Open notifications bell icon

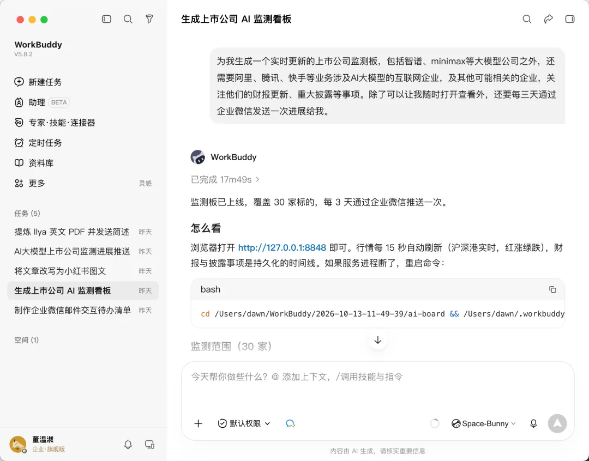pyautogui.click(x=128, y=445)
